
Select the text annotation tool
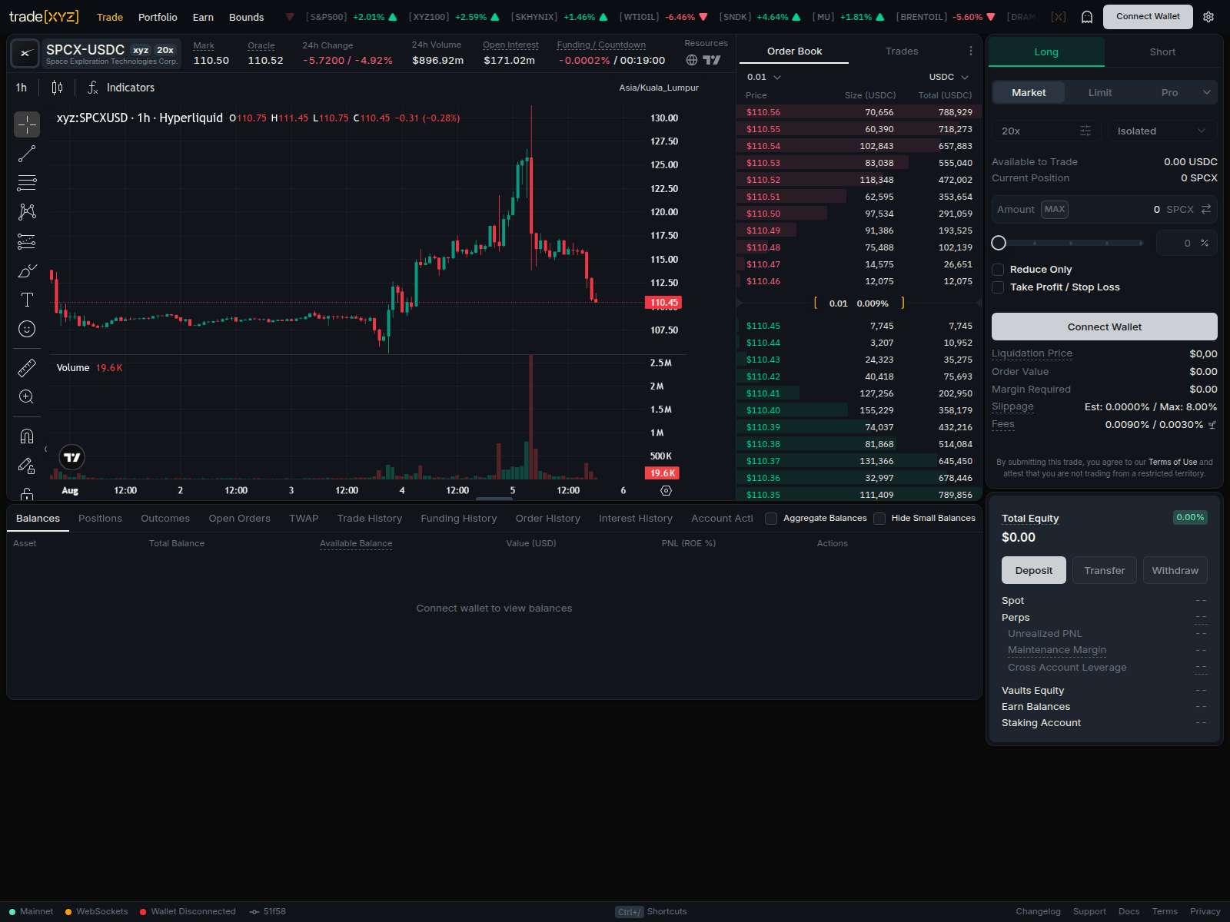coord(27,300)
